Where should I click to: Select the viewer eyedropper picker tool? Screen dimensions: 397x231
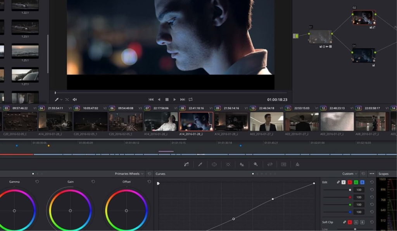click(57, 99)
